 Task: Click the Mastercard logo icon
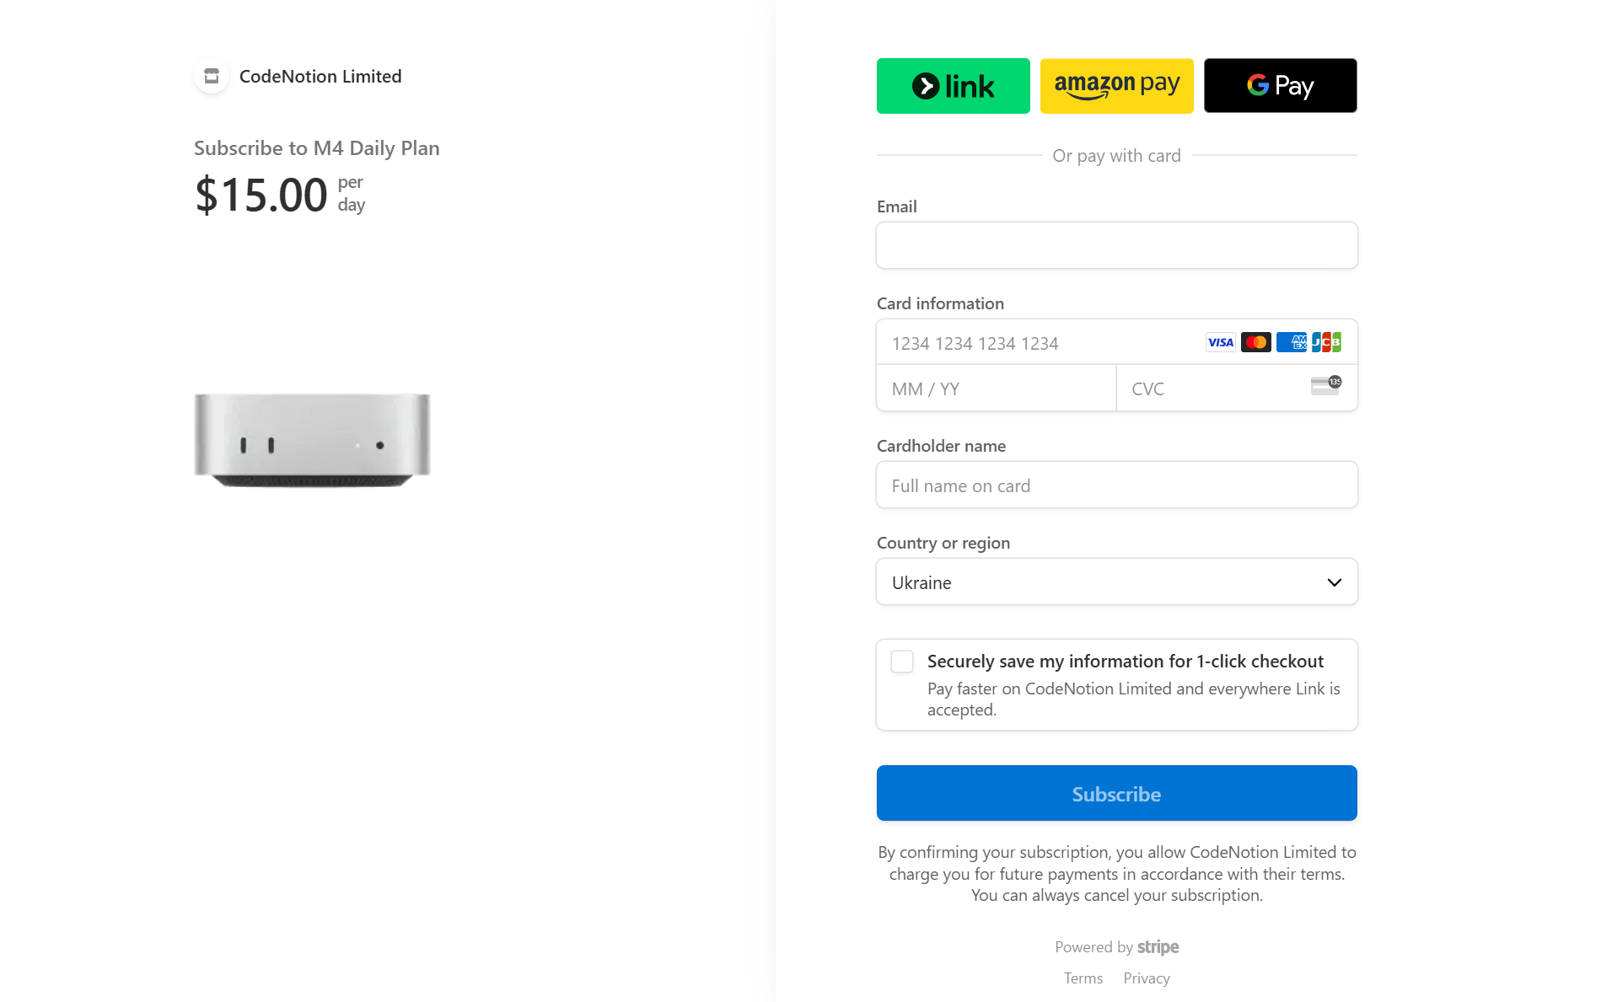tap(1255, 342)
